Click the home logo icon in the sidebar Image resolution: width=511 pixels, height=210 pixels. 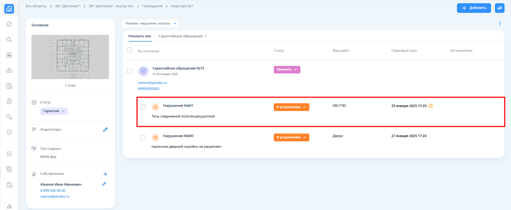pos(9,9)
